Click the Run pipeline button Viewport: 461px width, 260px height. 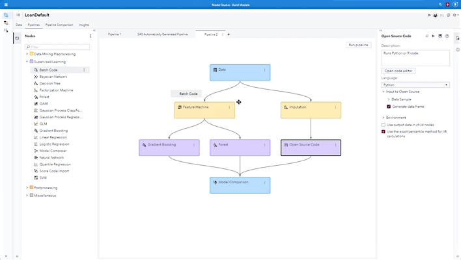point(358,45)
